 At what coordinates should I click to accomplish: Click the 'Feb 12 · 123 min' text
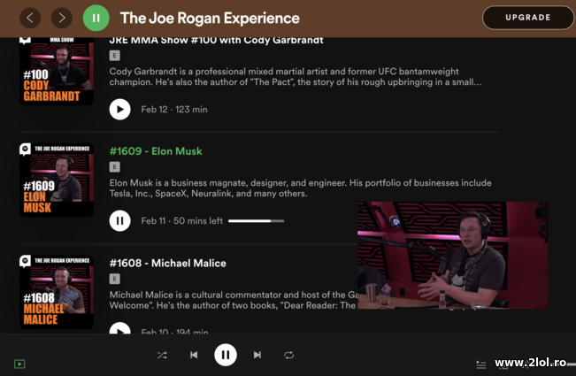(174, 110)
